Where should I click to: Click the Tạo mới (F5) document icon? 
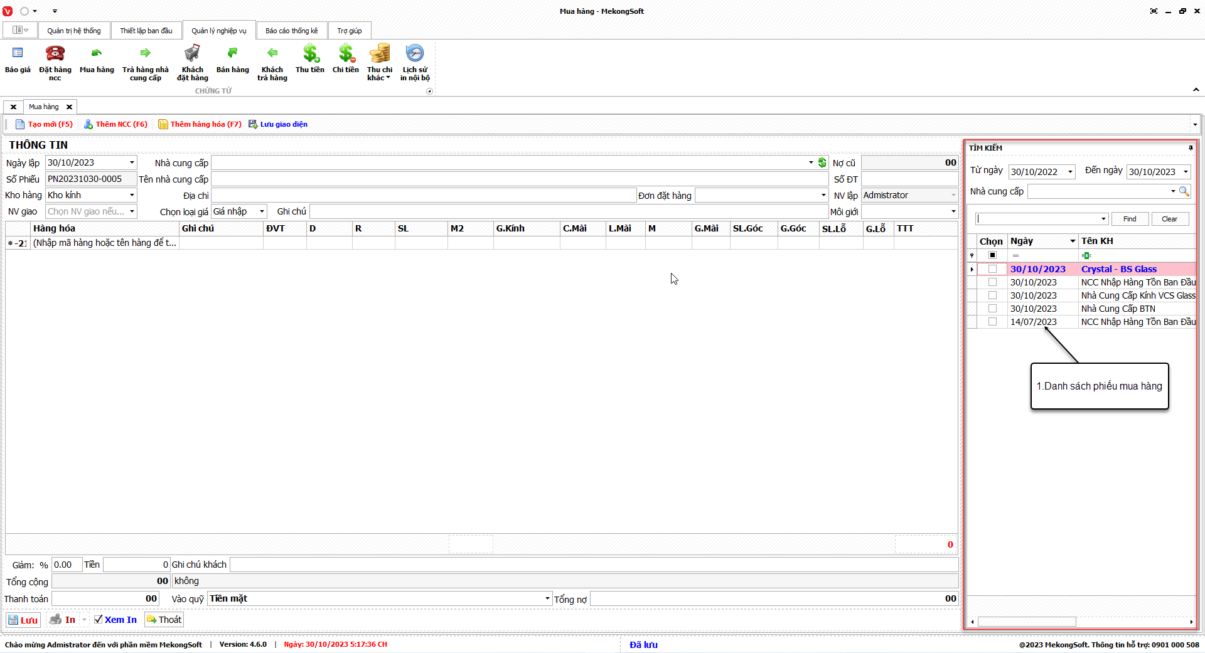tap(20, 124)
